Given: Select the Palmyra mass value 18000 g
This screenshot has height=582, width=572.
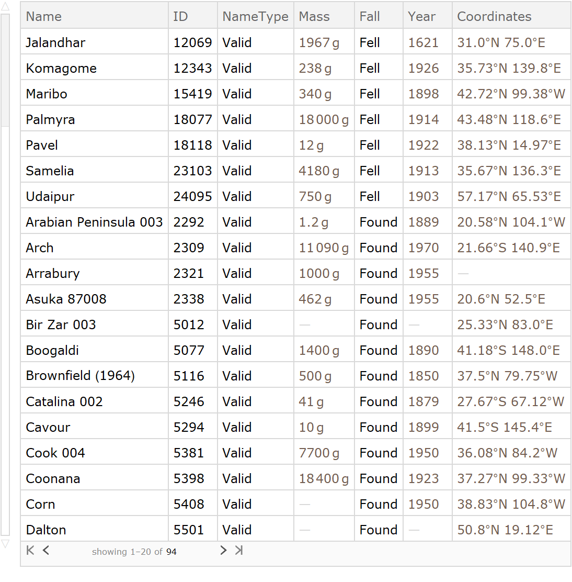Looking at the screenshot, I should tap(324, 120).
